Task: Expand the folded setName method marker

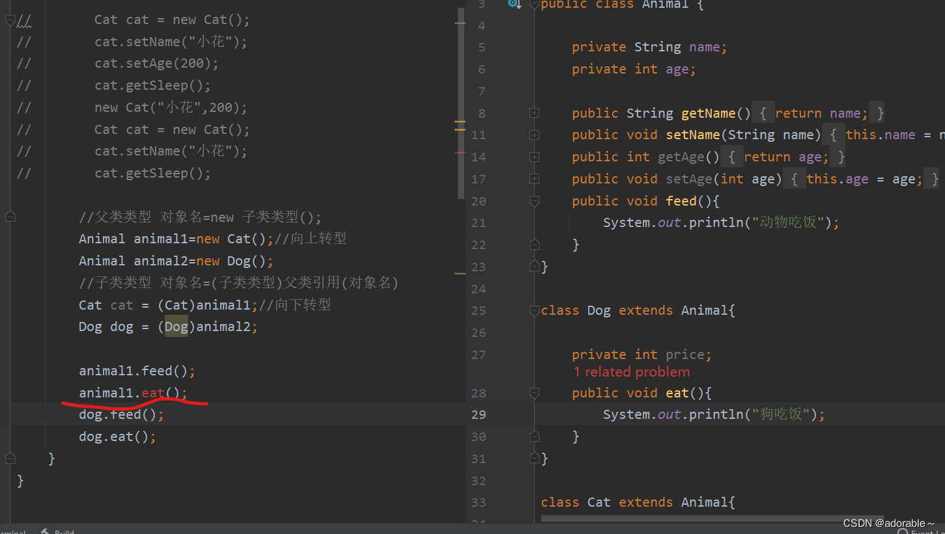Action: (535, 135)
